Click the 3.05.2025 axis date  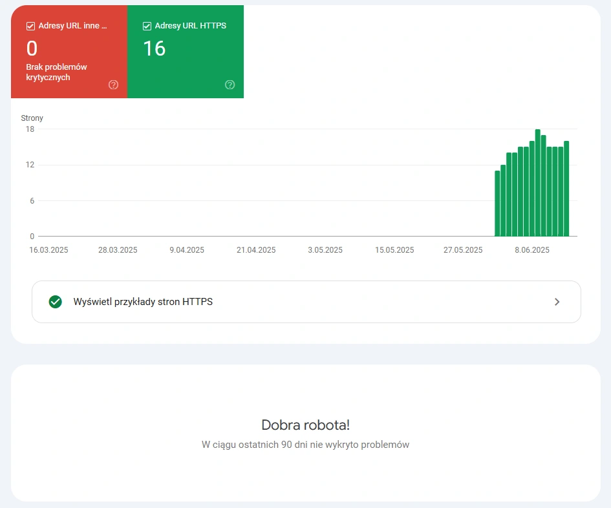[325, 250]
